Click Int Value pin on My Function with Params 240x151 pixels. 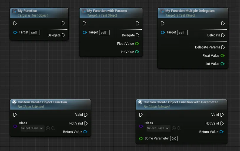[137, 52]
